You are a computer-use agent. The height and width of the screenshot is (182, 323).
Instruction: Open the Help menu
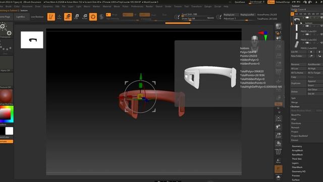pyautogui.click(x=226, y=7)
